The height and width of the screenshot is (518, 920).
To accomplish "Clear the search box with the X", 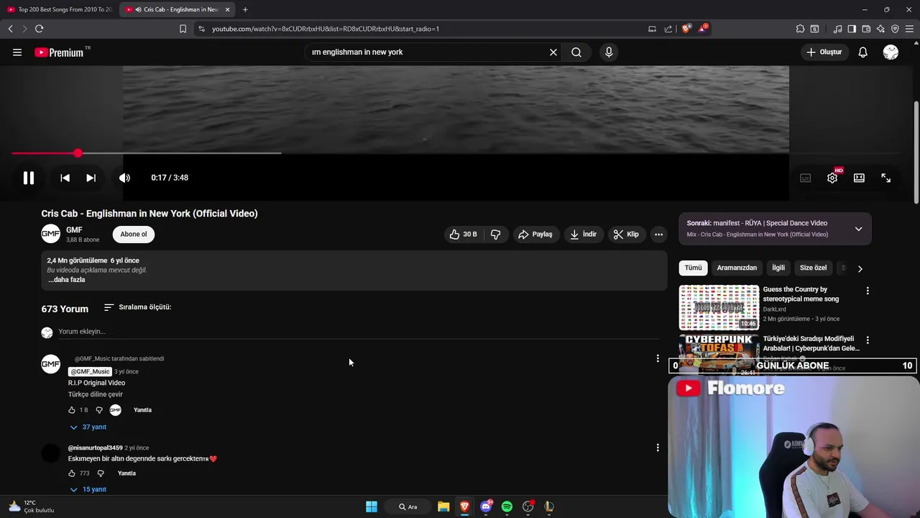I will pos(553,52).
